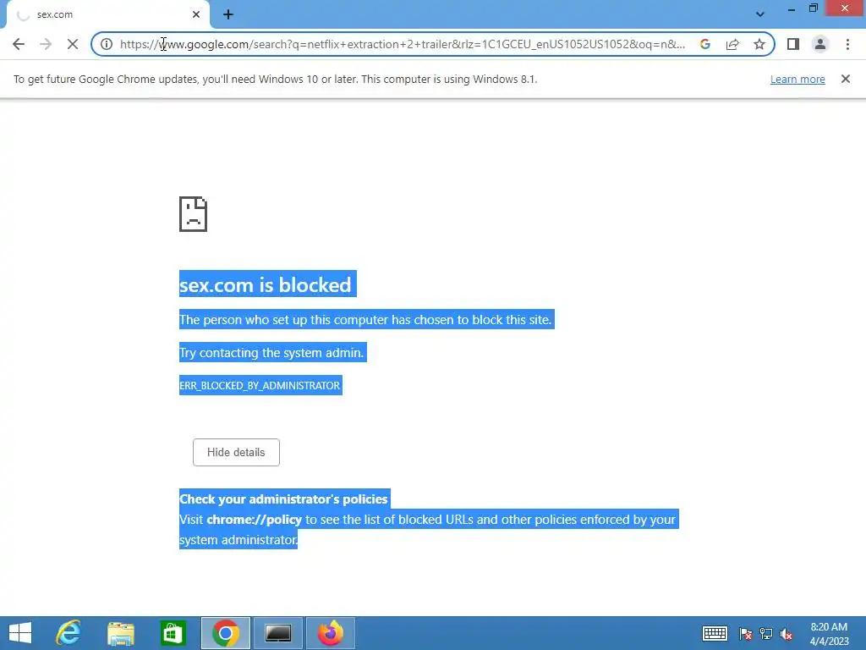Open Action Center flag icon
Viewport: 866px width, 650px height.
tap(746, 633)
